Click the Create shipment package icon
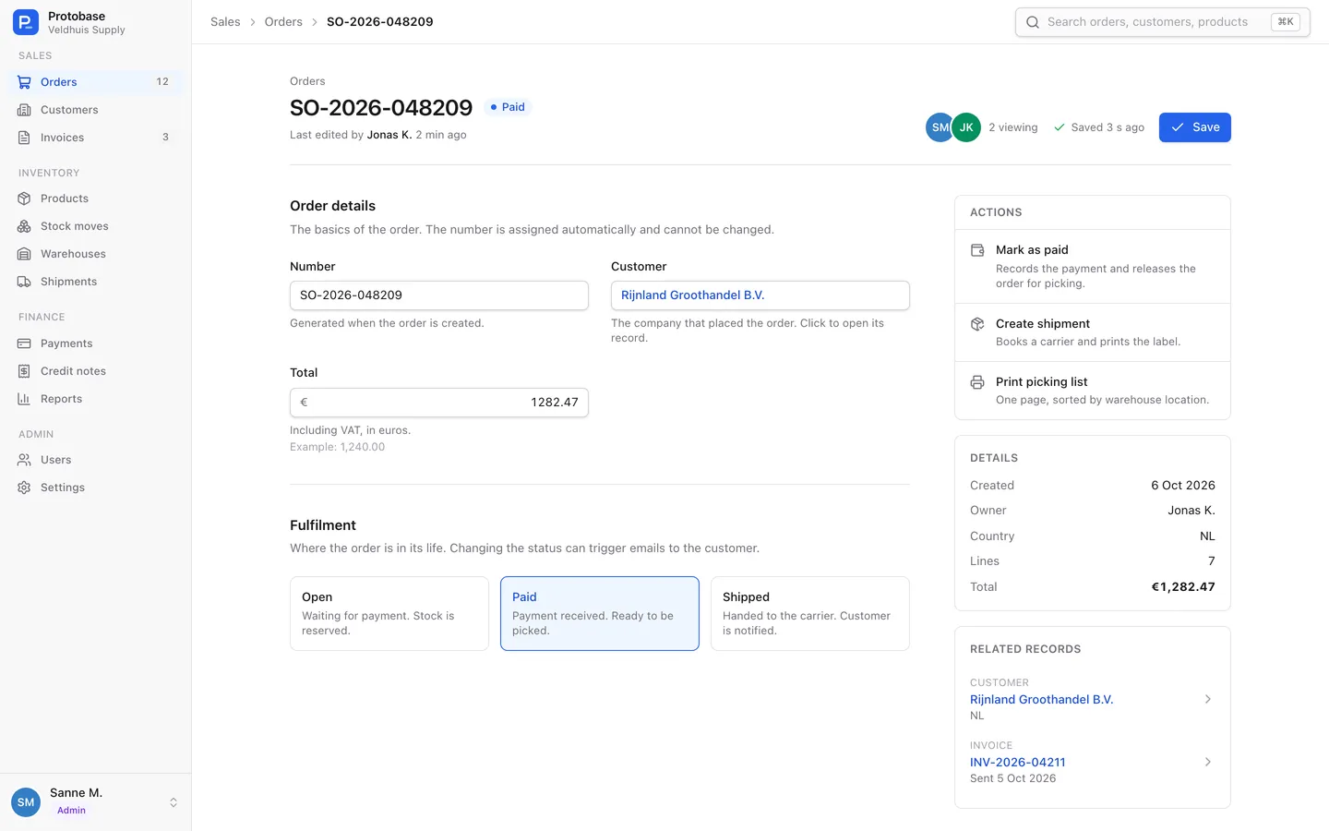The width and height of the screenshot is (1329, 831). [977, 324]
